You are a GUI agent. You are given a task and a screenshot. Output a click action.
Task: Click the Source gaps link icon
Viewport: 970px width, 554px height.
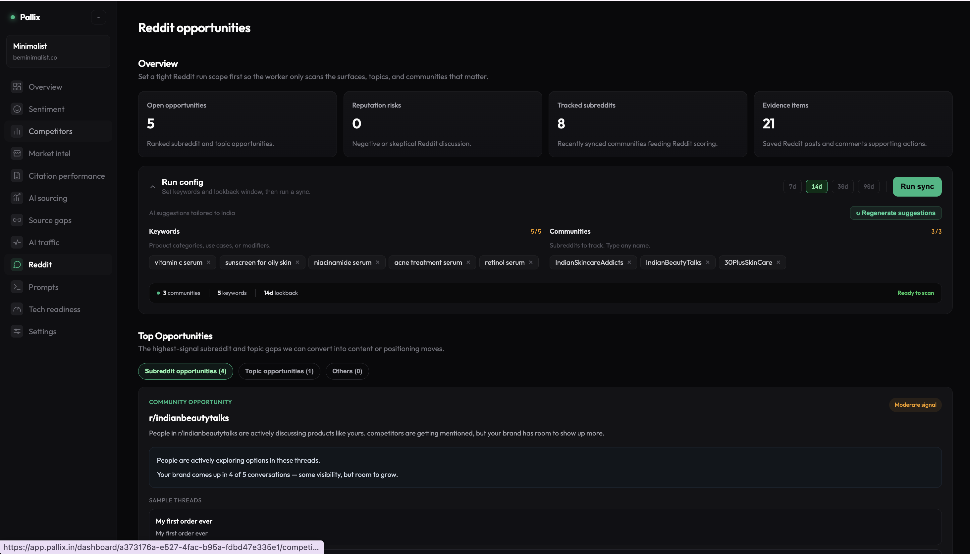[17, 220]
